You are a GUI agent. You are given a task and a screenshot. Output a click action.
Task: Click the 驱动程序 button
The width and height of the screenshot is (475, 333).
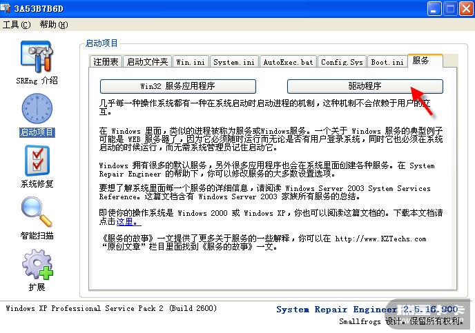tap(365, 86)
